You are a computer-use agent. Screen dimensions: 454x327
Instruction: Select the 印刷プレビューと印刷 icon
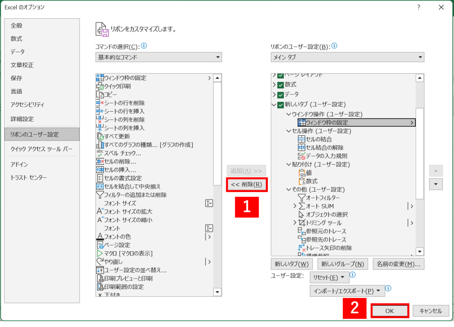coord(100,279)
